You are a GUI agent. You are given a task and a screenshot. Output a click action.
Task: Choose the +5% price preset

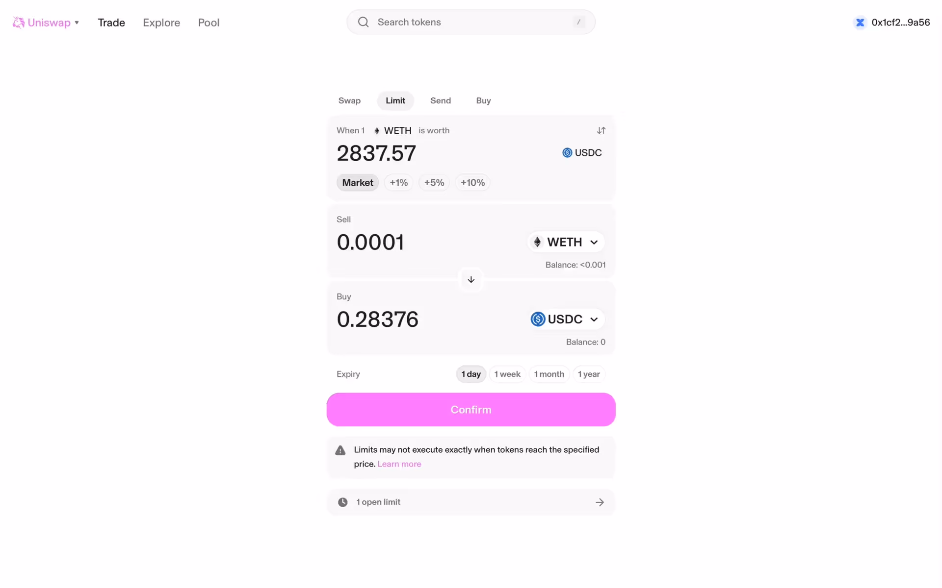click(x=434, y=183)
